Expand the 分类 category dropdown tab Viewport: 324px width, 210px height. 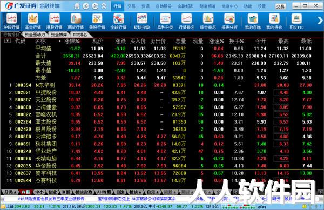(10, 192)
